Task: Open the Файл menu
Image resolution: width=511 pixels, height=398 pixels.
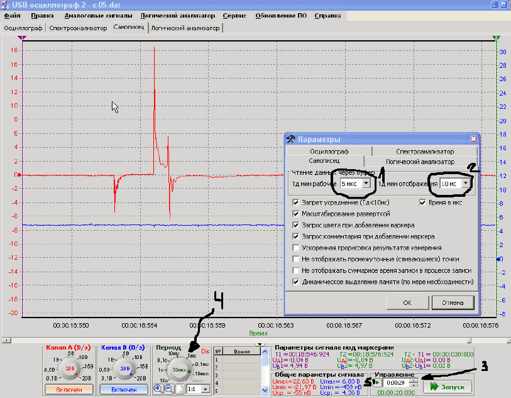Action: [x=12, y=16]
